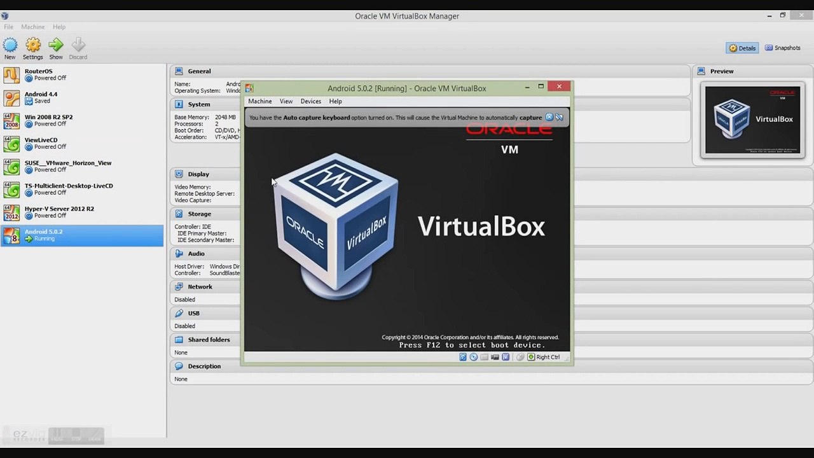Screen dimensions: 814x458
Task: Click the video capture status icon
Action: 495,357
